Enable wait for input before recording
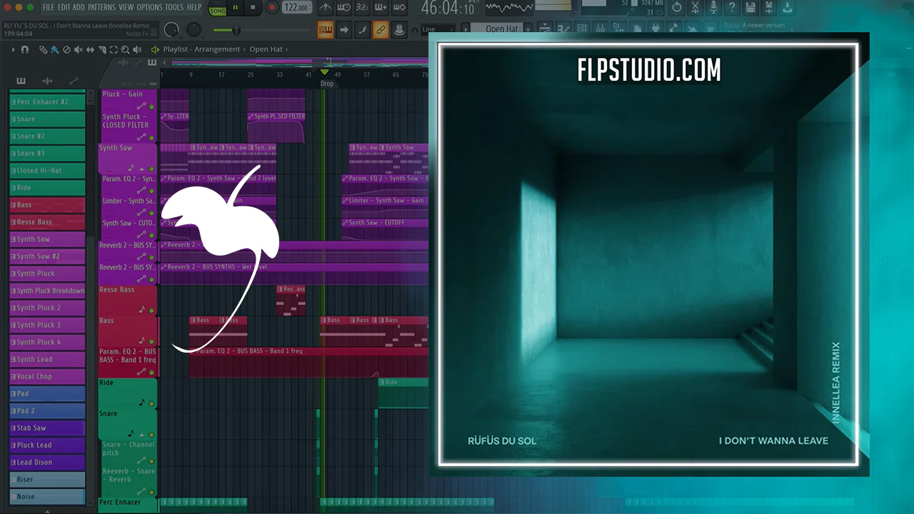This screenshot has width=914, height=514. tap(343, 8)
